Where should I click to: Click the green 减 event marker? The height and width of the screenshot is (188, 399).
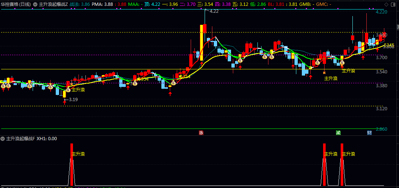click(338, 133)
